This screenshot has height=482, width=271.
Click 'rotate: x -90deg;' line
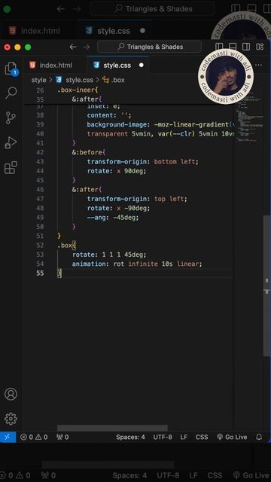tap(119, 208)
